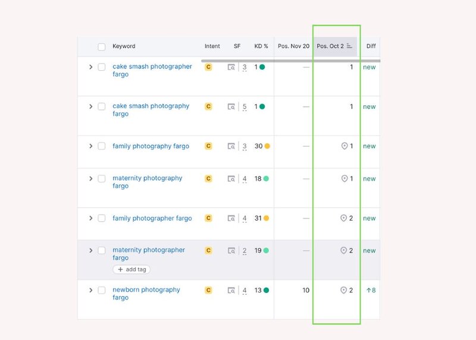Image resolution: width=476 pixels, height=340 pixels.
Task: Click the add tag button
Action: (131, 269)
